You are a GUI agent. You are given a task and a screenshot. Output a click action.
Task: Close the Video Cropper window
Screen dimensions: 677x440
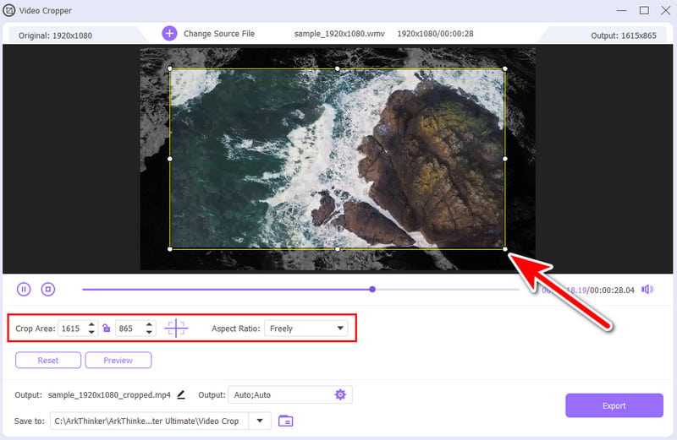click(666, 10)
